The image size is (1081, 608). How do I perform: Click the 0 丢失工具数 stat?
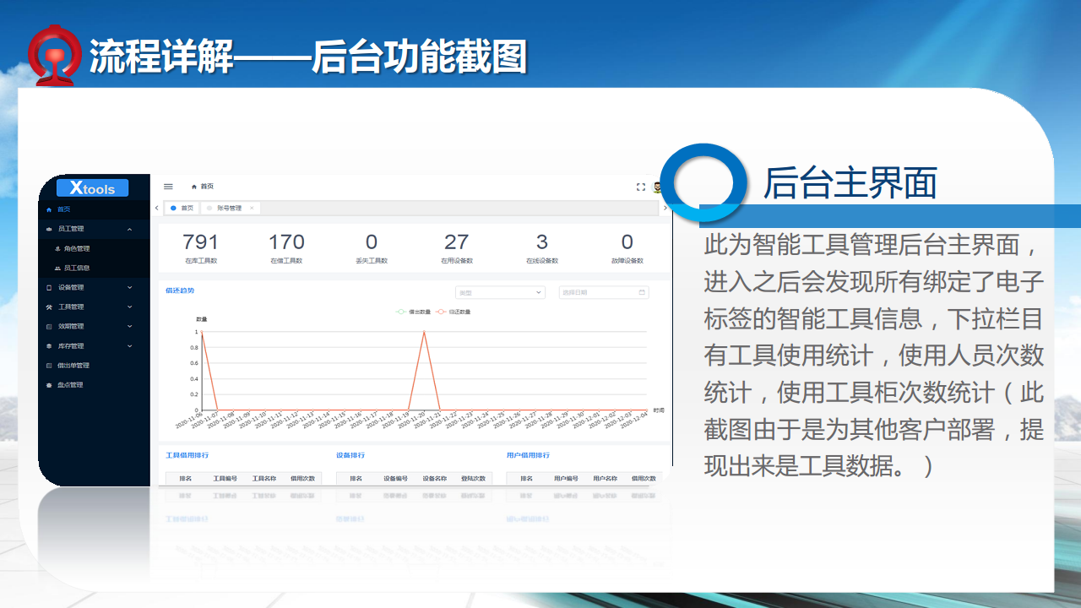372,247
